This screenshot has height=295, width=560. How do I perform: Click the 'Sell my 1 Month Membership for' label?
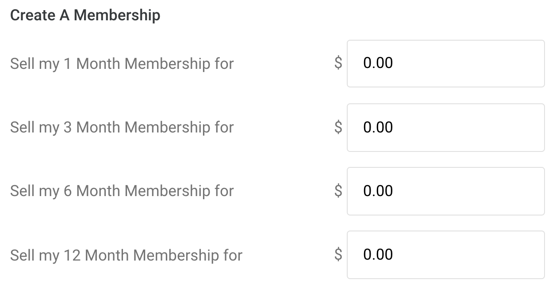pyautogui.click(x=122, y=64)
